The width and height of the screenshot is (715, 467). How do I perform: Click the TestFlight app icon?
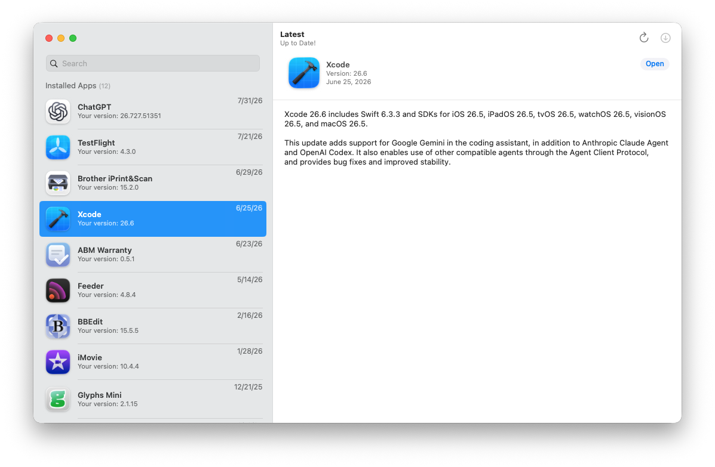pyautogui.click(x=58, y=147)
